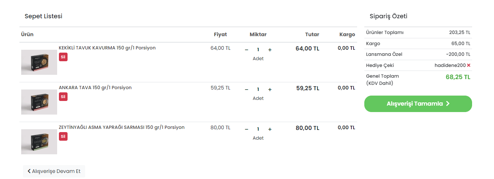Follow the Ankara Tava product name link

tap(95, 87)
